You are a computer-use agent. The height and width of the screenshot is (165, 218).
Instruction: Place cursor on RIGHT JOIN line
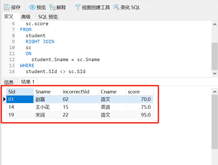click(40, 42)
